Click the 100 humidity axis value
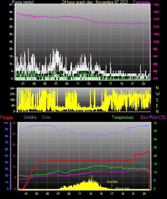This screenshot has width=167, height=199. [6, 123]
